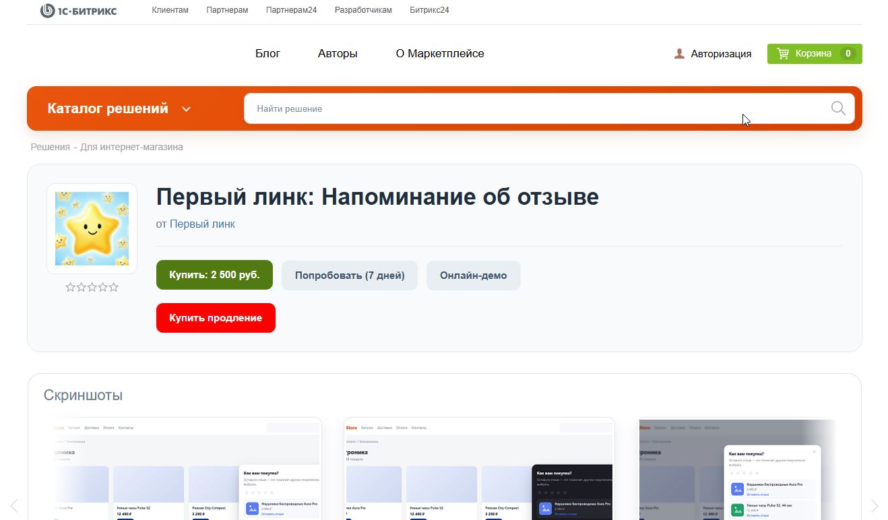Screen dimensions: 888x520
Task: Open the dark-popup second screenshot thumbnail
Action: (479, 469)
